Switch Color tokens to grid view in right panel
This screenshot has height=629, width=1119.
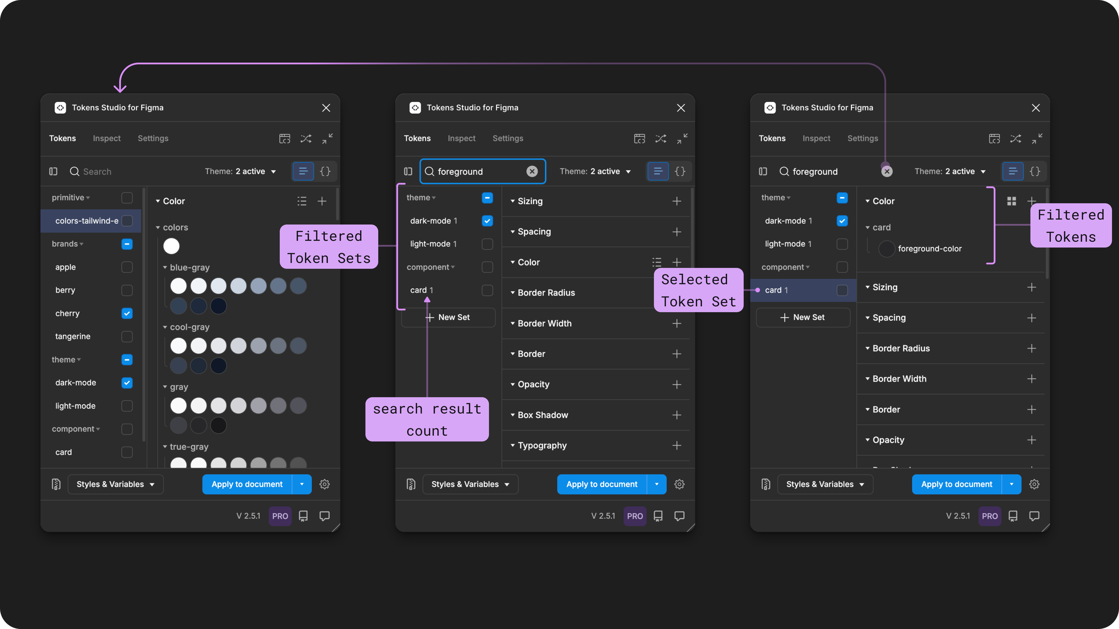(x=1011, y=201)
